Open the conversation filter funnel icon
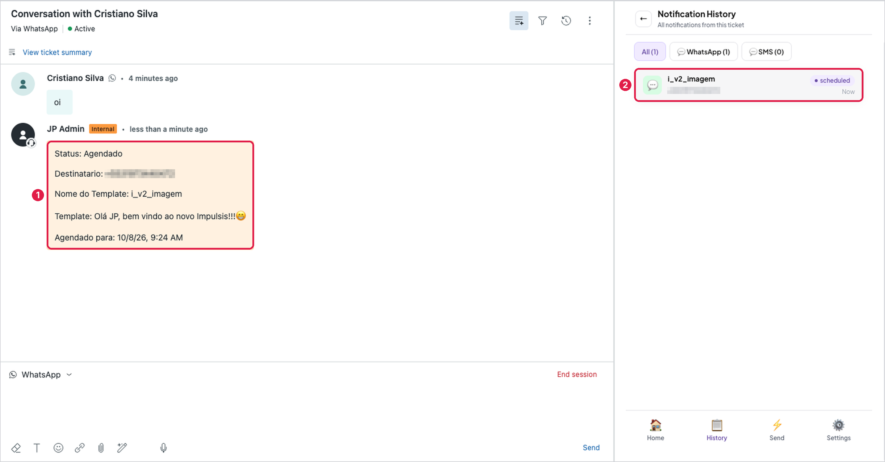Viewport: 885px width, 462px height. coord(542,21)
